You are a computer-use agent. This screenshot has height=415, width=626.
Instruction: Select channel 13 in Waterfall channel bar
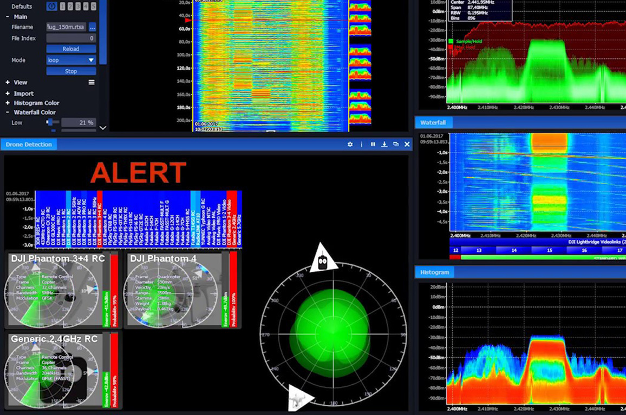click(x=479, y=250)
